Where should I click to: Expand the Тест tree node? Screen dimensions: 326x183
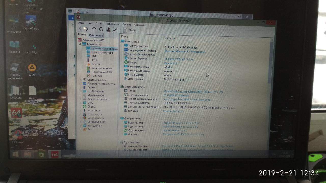[81, 129]
